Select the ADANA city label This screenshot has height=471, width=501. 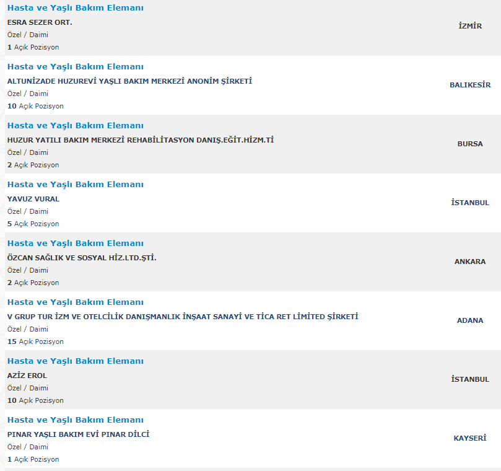tap(470, 320)
